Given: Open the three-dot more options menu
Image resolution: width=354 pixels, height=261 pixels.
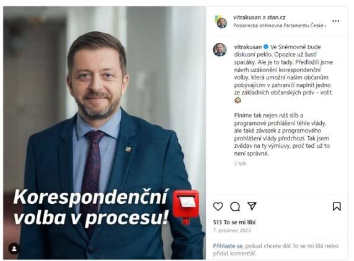Looking at the screenshot, I should (335, 21).
